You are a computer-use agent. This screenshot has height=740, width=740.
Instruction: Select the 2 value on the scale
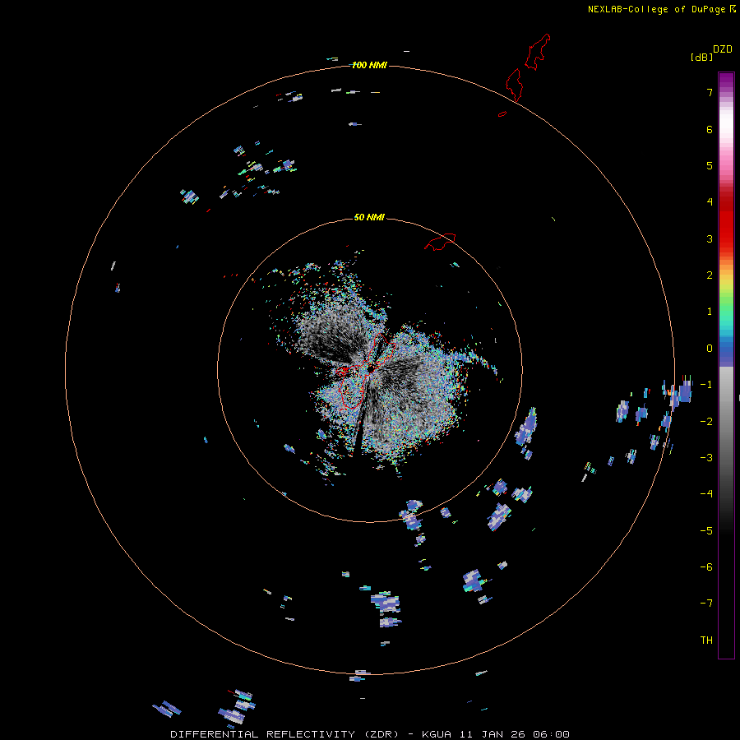click(x=710, y=275)
